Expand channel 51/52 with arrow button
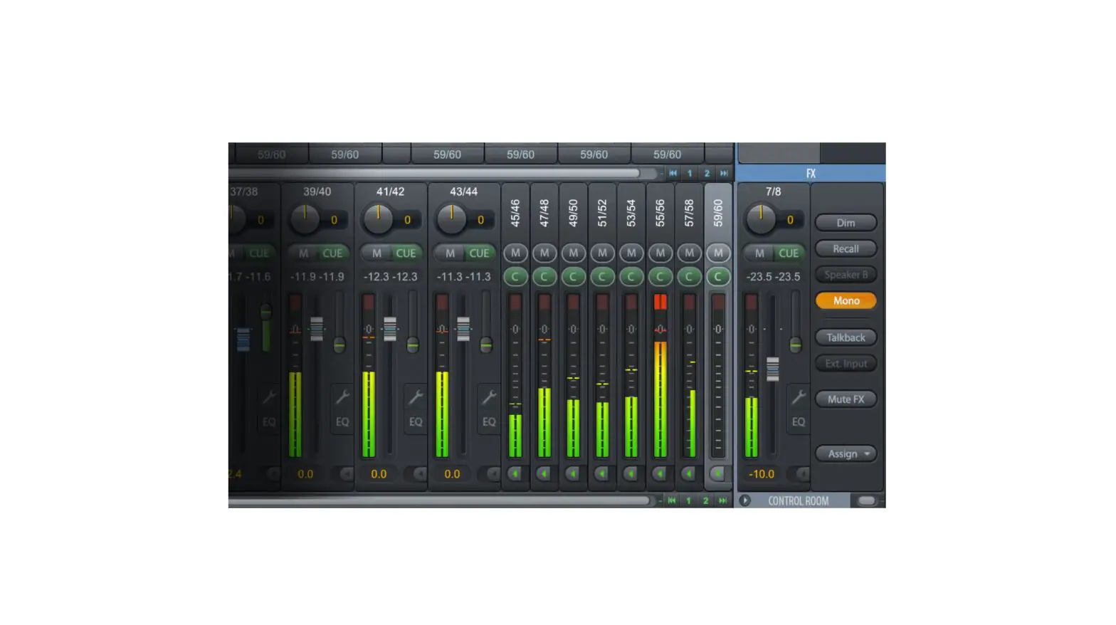 (602, 473)
